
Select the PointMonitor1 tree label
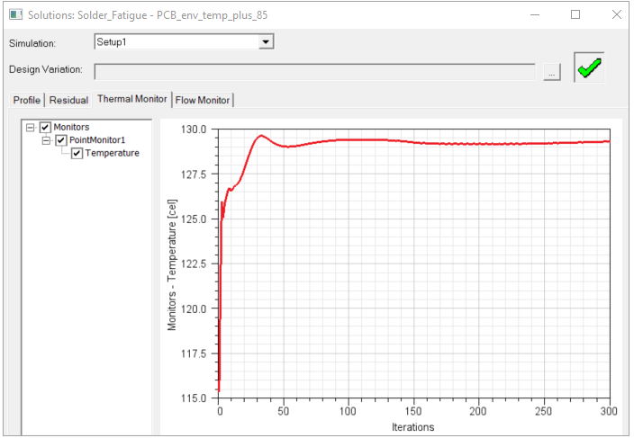click(97, 140)
